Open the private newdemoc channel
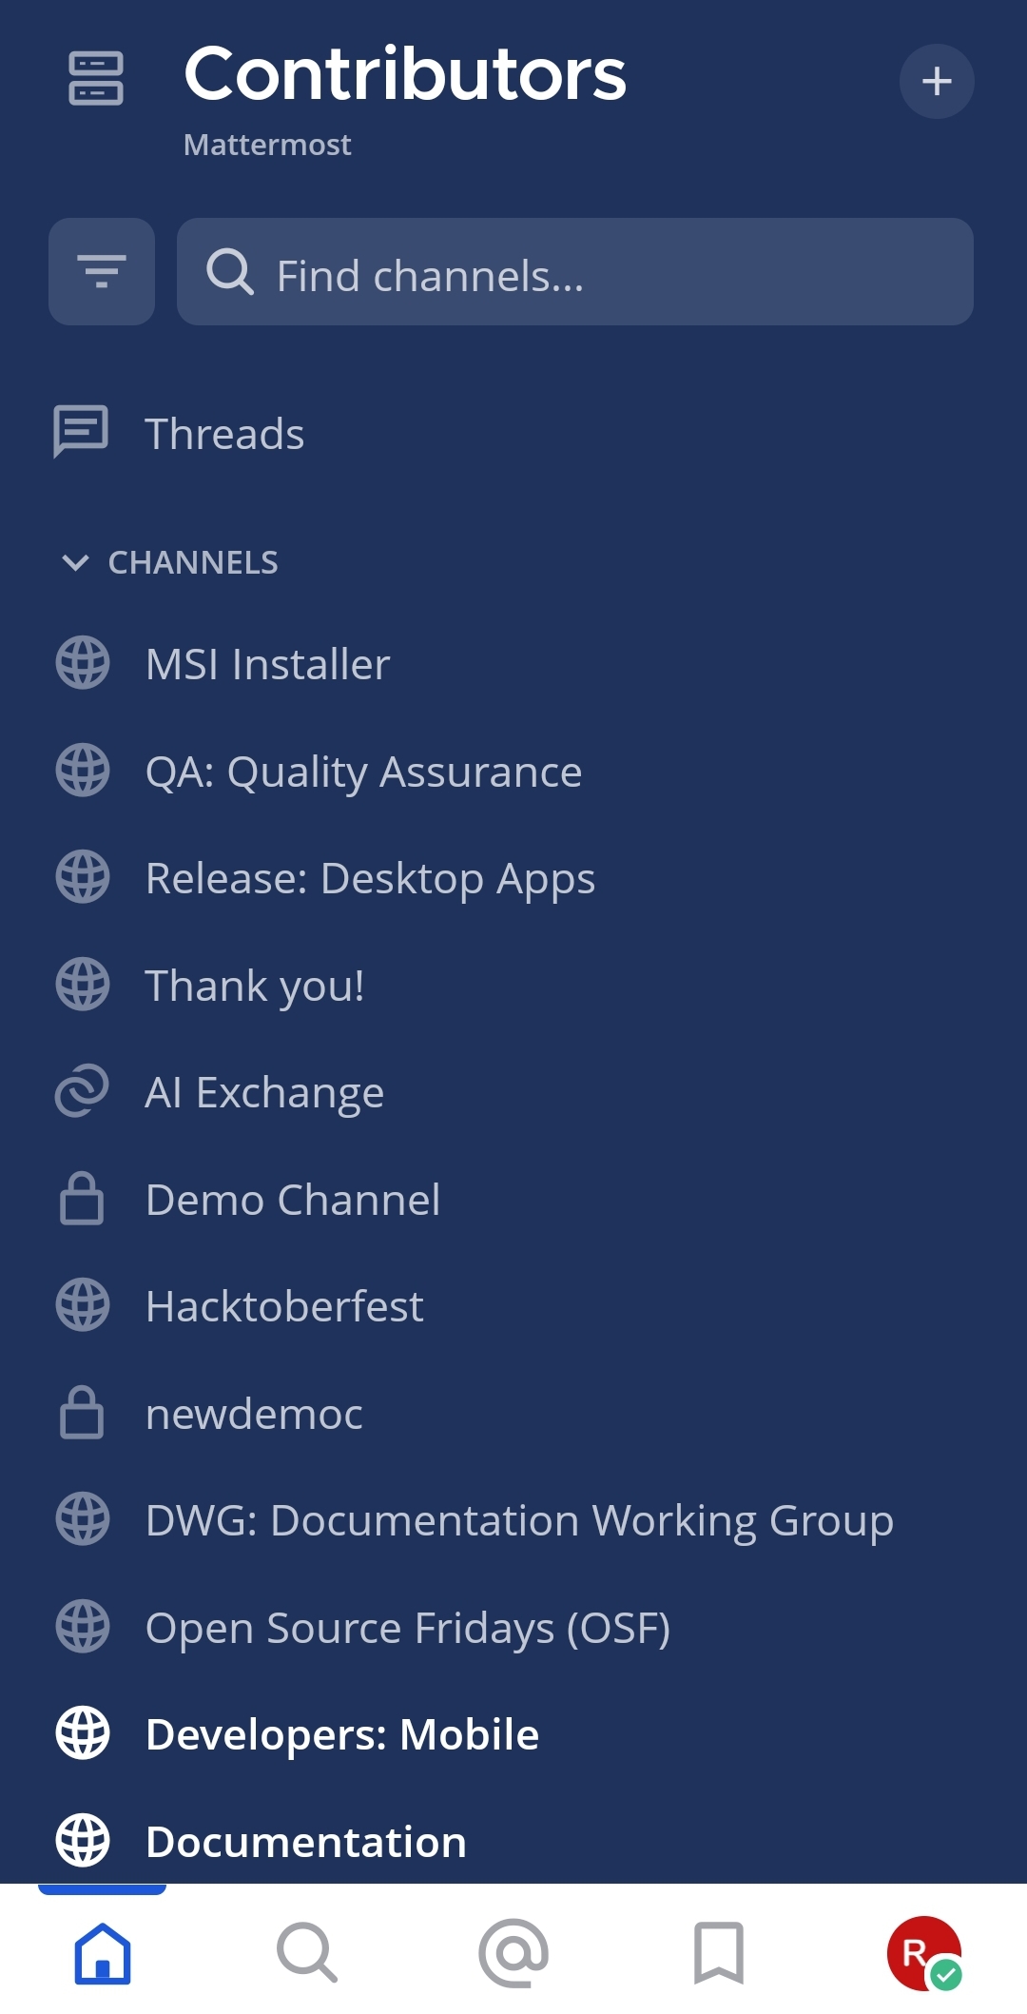This screenshot has height=2014, width=1027. [x=254, y=1414]
